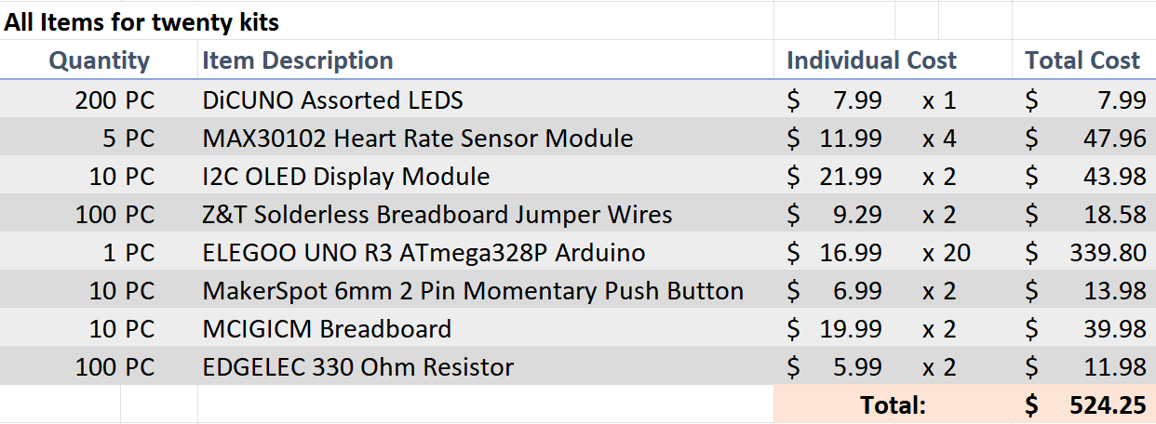
Task: Select the highlighted "Total:" label cell
Action: [x=893, y=405]
